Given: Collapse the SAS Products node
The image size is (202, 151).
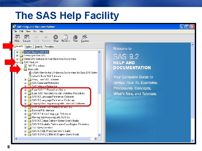Looking at the screenshot, I should point(17,62).
